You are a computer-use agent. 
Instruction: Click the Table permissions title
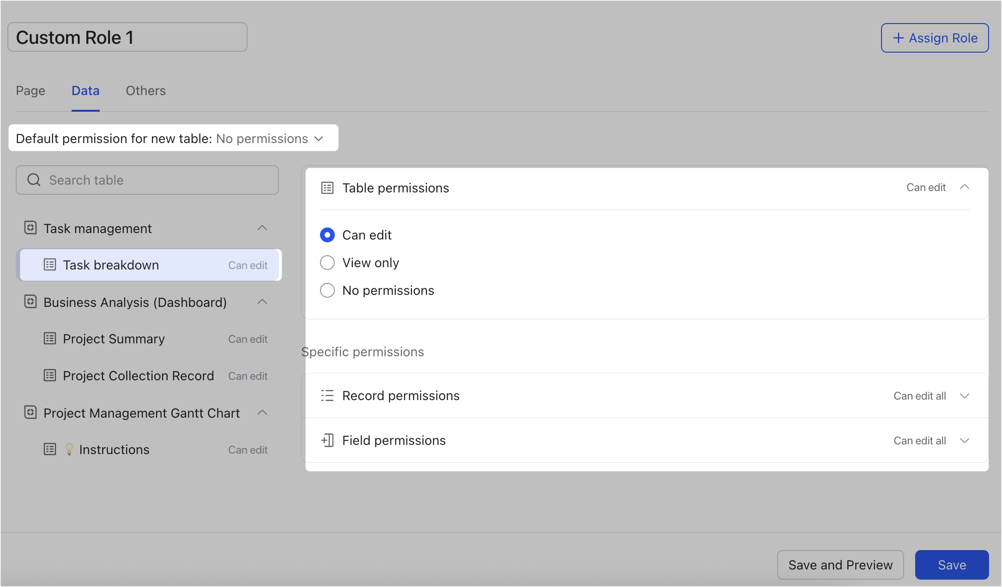pos(396,188)
